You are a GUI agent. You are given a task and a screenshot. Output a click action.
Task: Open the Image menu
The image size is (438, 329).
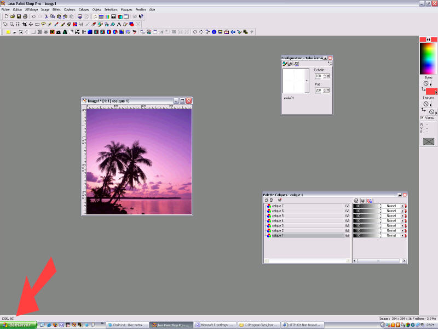point(45,9)
